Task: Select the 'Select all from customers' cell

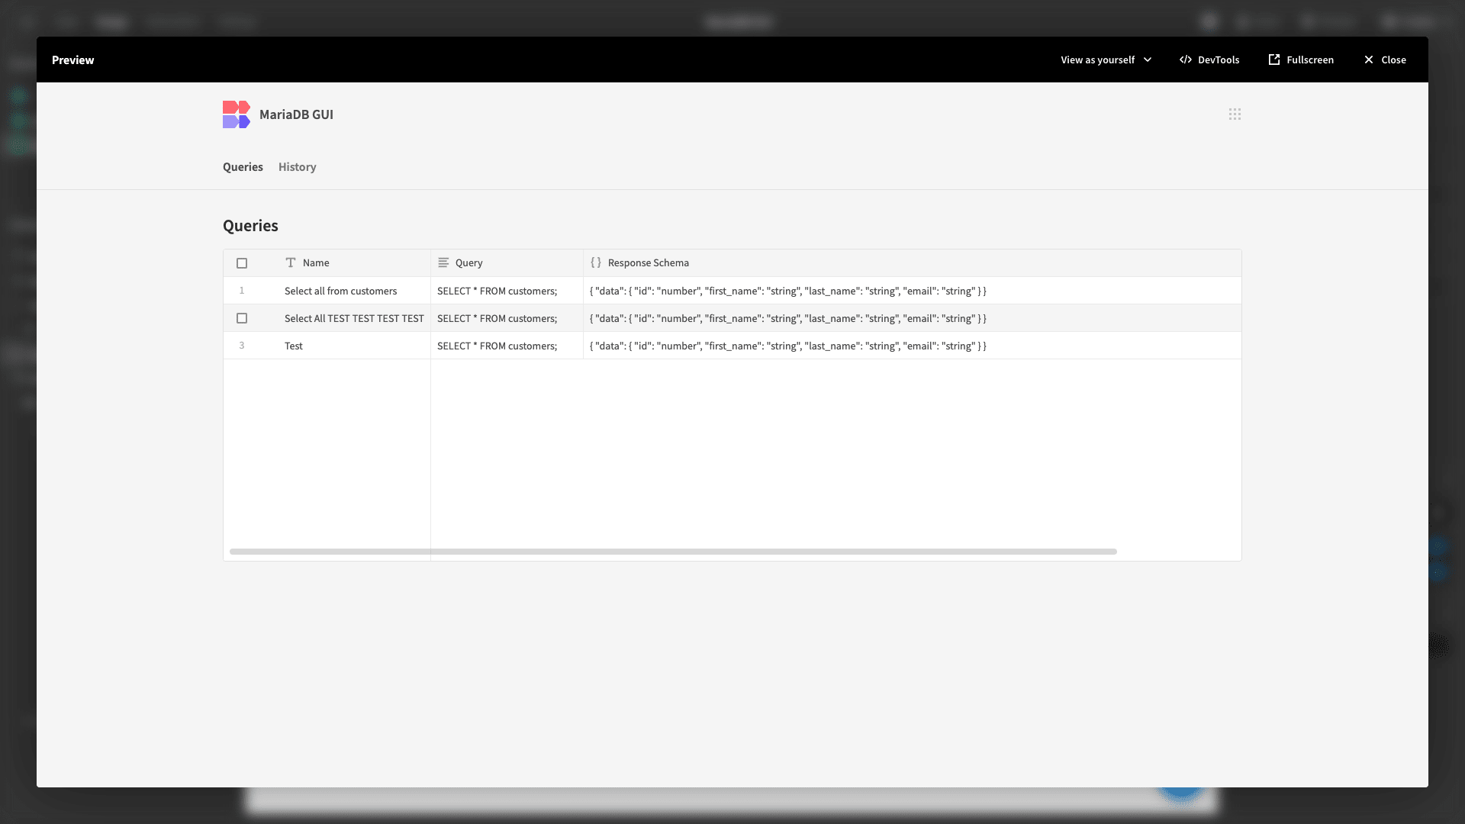Action: pos(355,291)
